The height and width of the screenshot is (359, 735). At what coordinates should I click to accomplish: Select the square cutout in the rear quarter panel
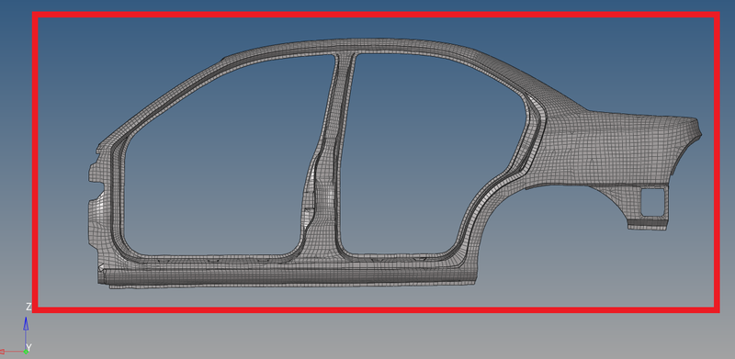pyautogui.click(x=652, y=203)
